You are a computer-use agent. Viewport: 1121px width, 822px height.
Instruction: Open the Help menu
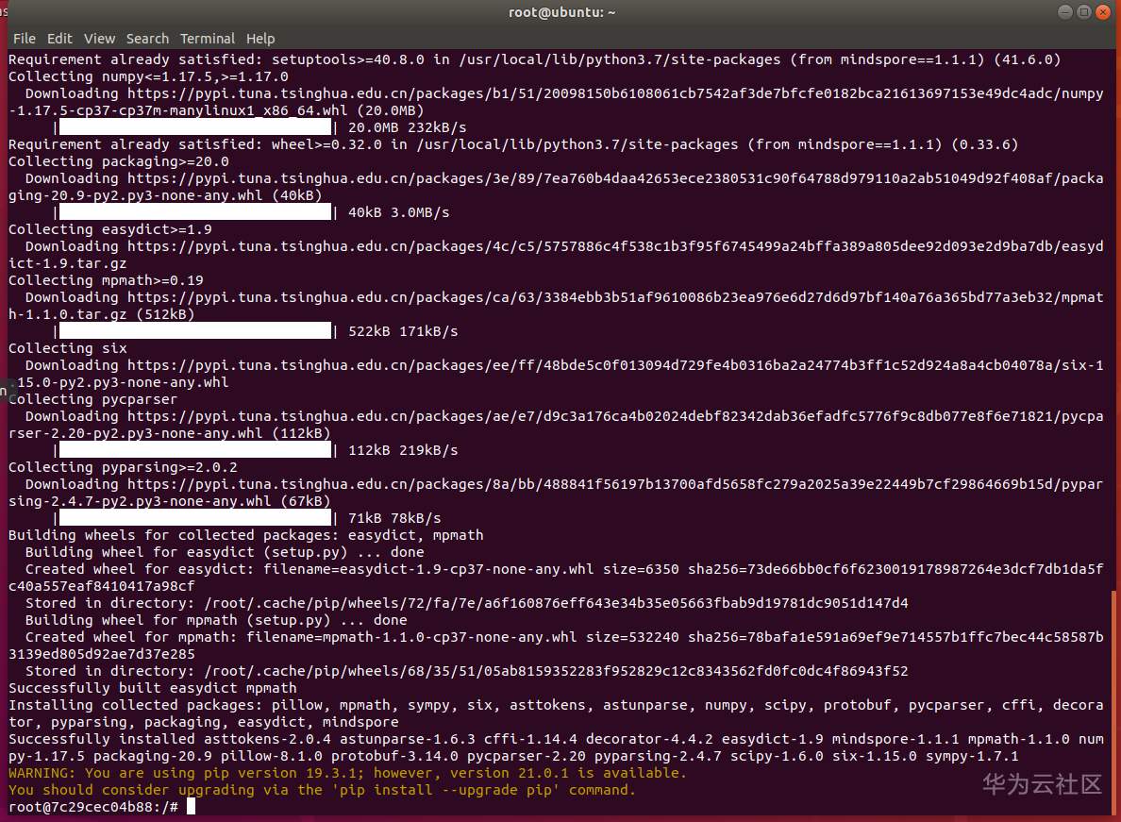[260, 39]
